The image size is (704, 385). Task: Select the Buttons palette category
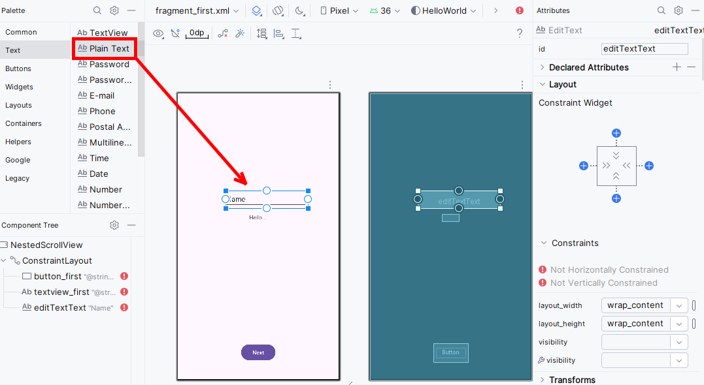(18, 69)
